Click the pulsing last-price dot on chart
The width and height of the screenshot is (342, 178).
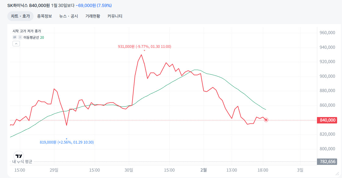click(x=266, y=120)
